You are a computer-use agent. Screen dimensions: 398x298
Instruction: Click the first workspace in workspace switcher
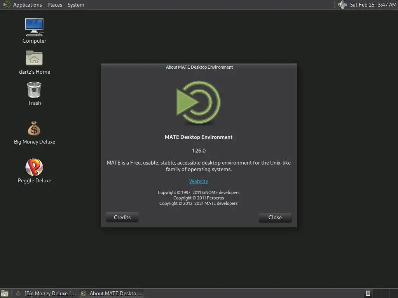click(x=368, y=293)
